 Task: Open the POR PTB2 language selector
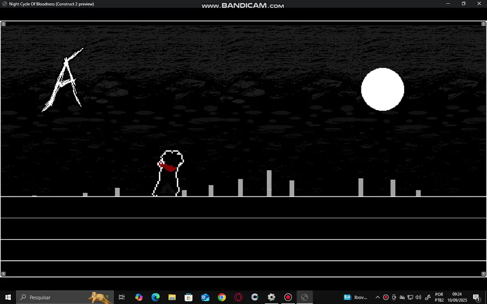439,297
